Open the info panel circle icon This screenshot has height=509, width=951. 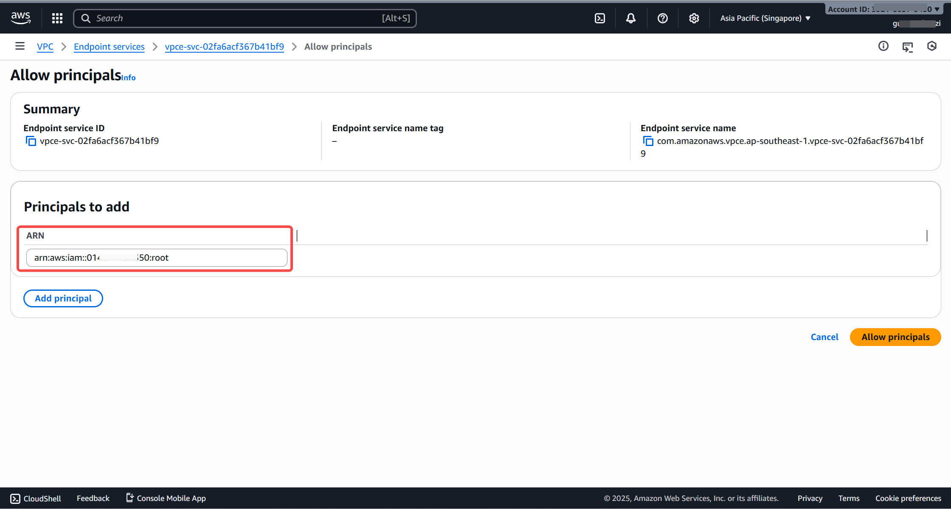pos(883,46)
